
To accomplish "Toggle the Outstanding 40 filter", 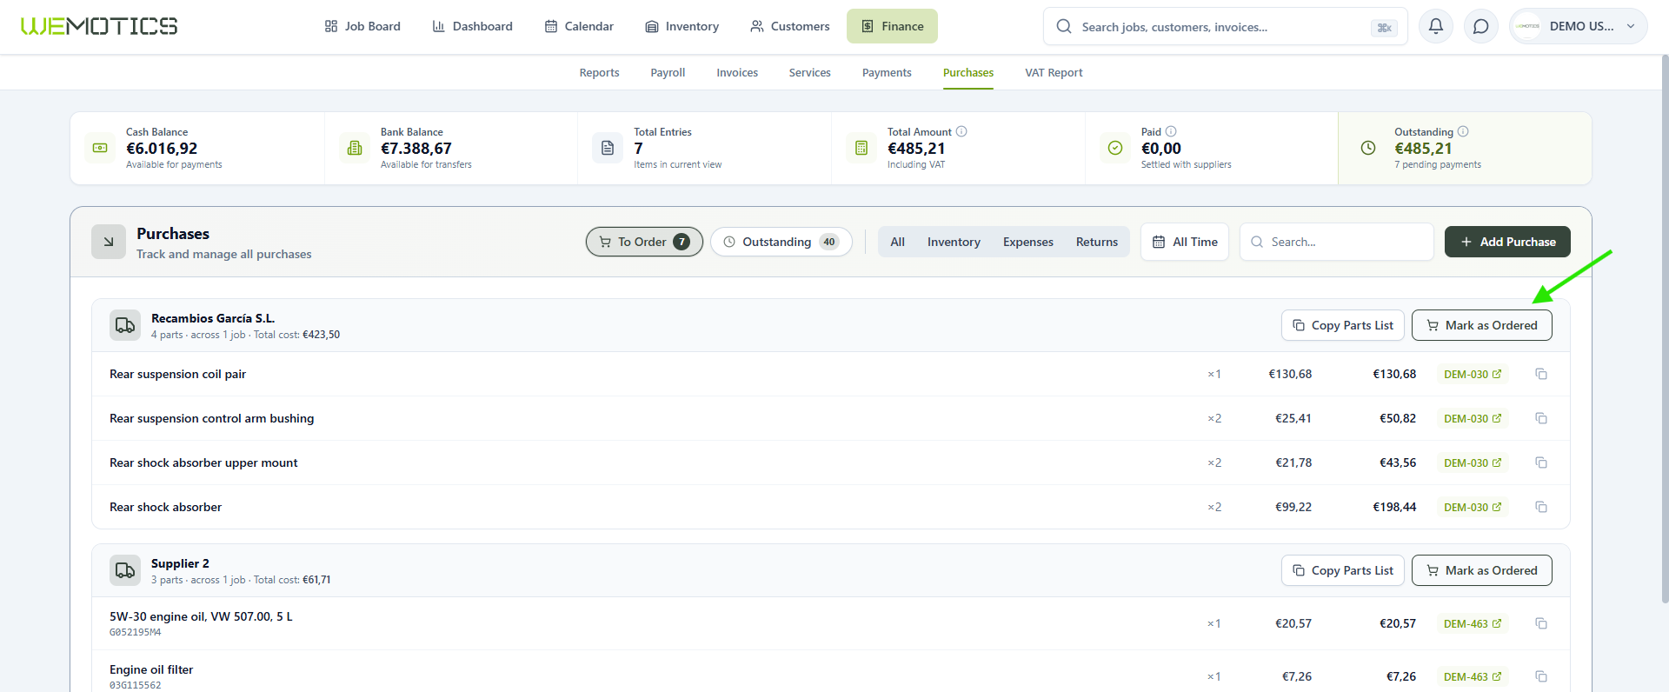I will 781,242.
